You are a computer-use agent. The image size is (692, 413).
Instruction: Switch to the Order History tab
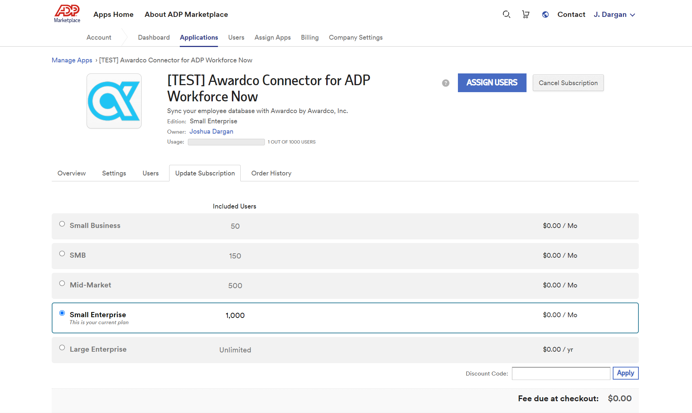pyautogui.click(x=271, y=173)
